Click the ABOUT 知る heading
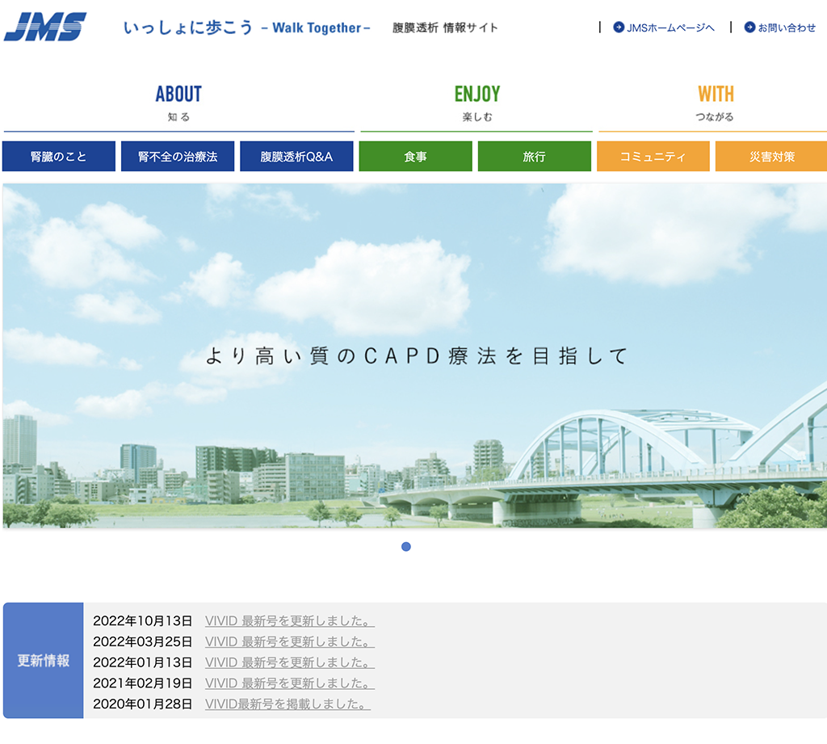This screenshot has width=827, height=744. (x=178, y=103)
